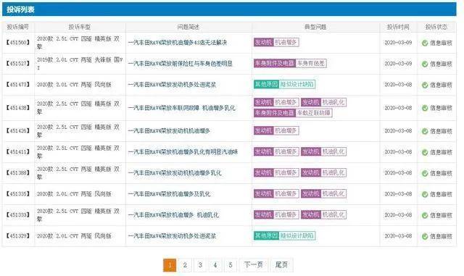This screenshot has height=276, width=464.
Task: Open complaint 机油增多 机油乳化 in row 451333
Action: [173, 214]
